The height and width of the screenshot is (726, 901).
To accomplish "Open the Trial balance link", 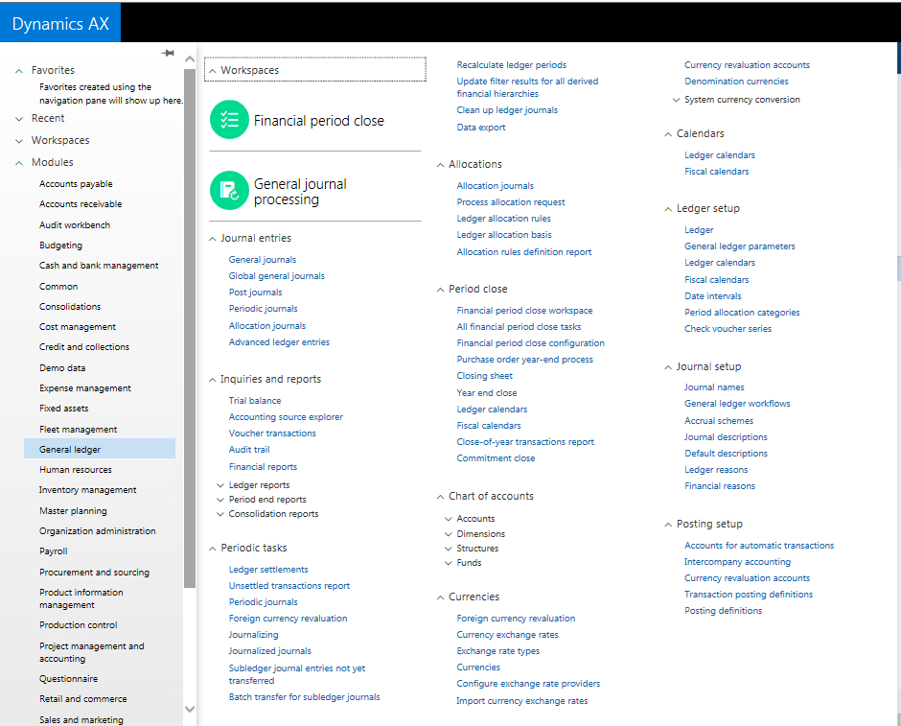I will tap(254, 401).
